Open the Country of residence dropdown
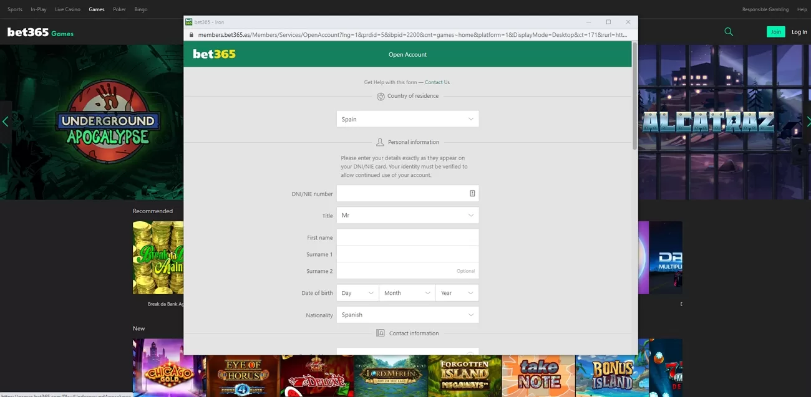This screenshot has height=397, width=811. coord(407,119)
